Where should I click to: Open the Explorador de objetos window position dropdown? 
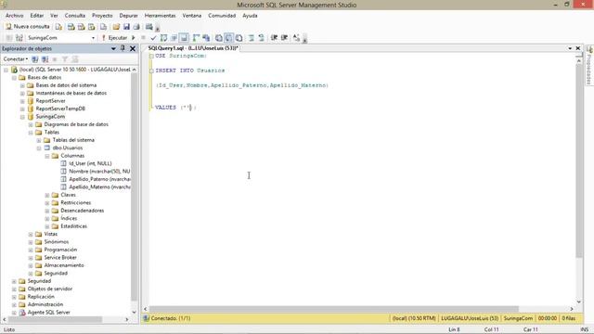113,48
